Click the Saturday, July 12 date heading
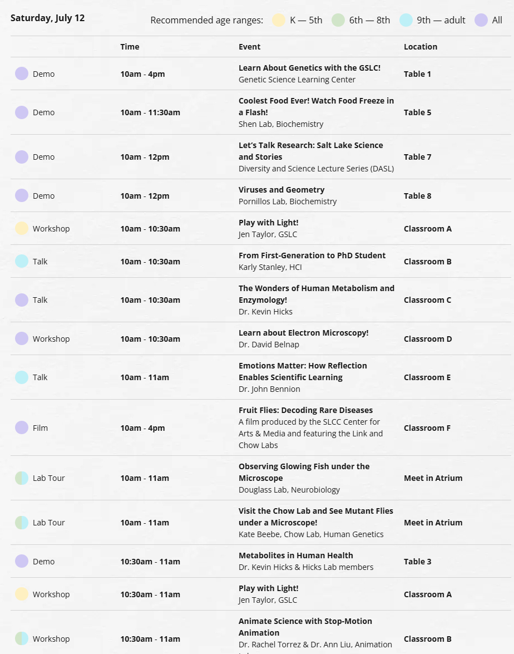The height and width of the screenshot is (654, 514). click(x=48, y=18)
